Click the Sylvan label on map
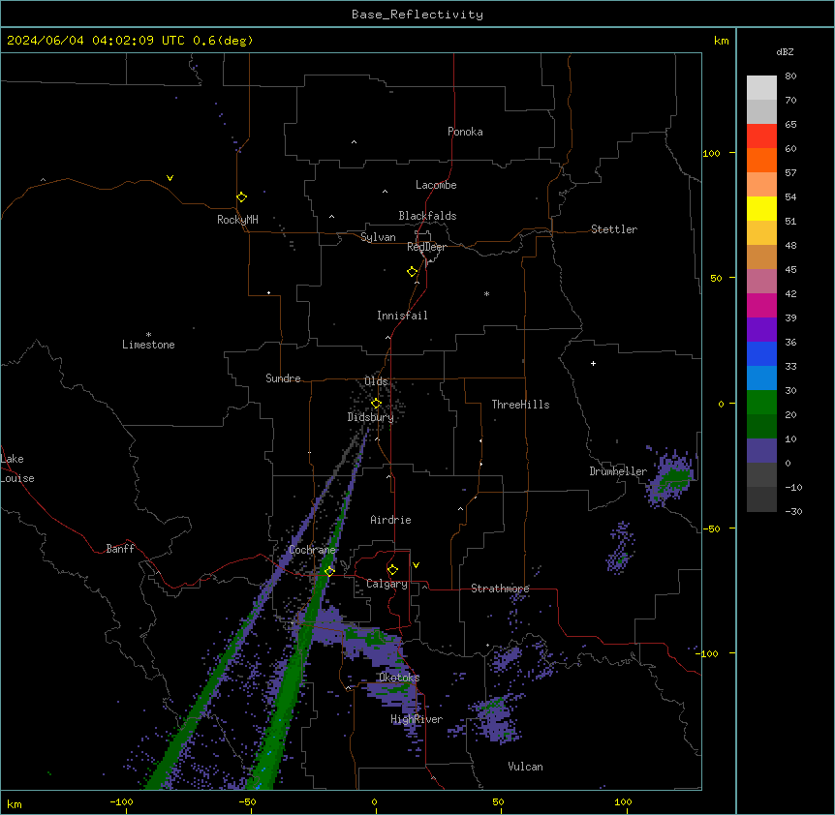Screen dimensions: 835x815 coord(378,237)
